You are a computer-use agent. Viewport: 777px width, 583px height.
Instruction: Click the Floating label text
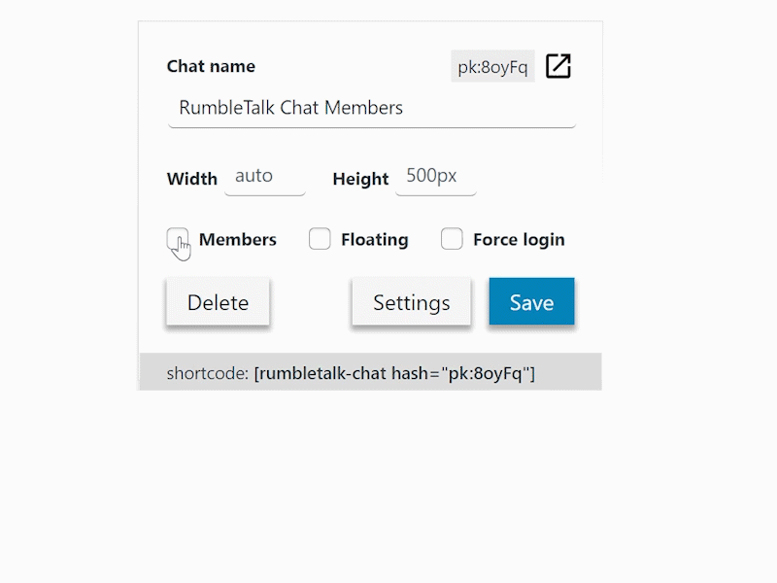point(374,240)
